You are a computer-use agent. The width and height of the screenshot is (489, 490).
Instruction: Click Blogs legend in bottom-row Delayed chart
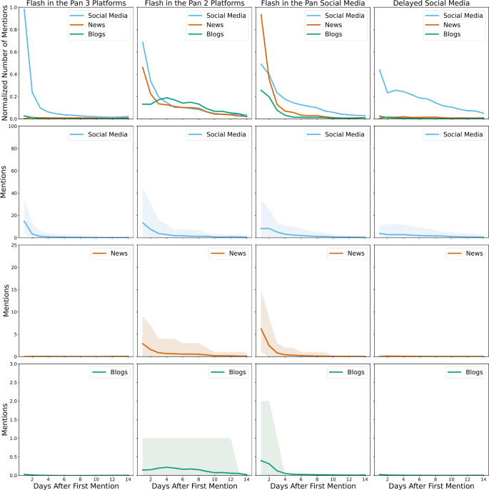pos(465,372)
